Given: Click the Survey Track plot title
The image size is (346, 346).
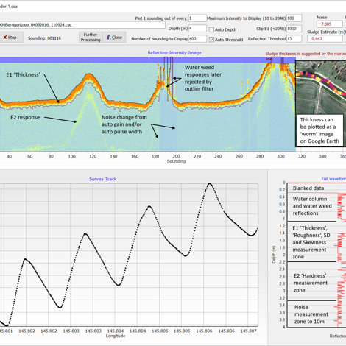Looking at the screenshot, I should tap(103, 179).
